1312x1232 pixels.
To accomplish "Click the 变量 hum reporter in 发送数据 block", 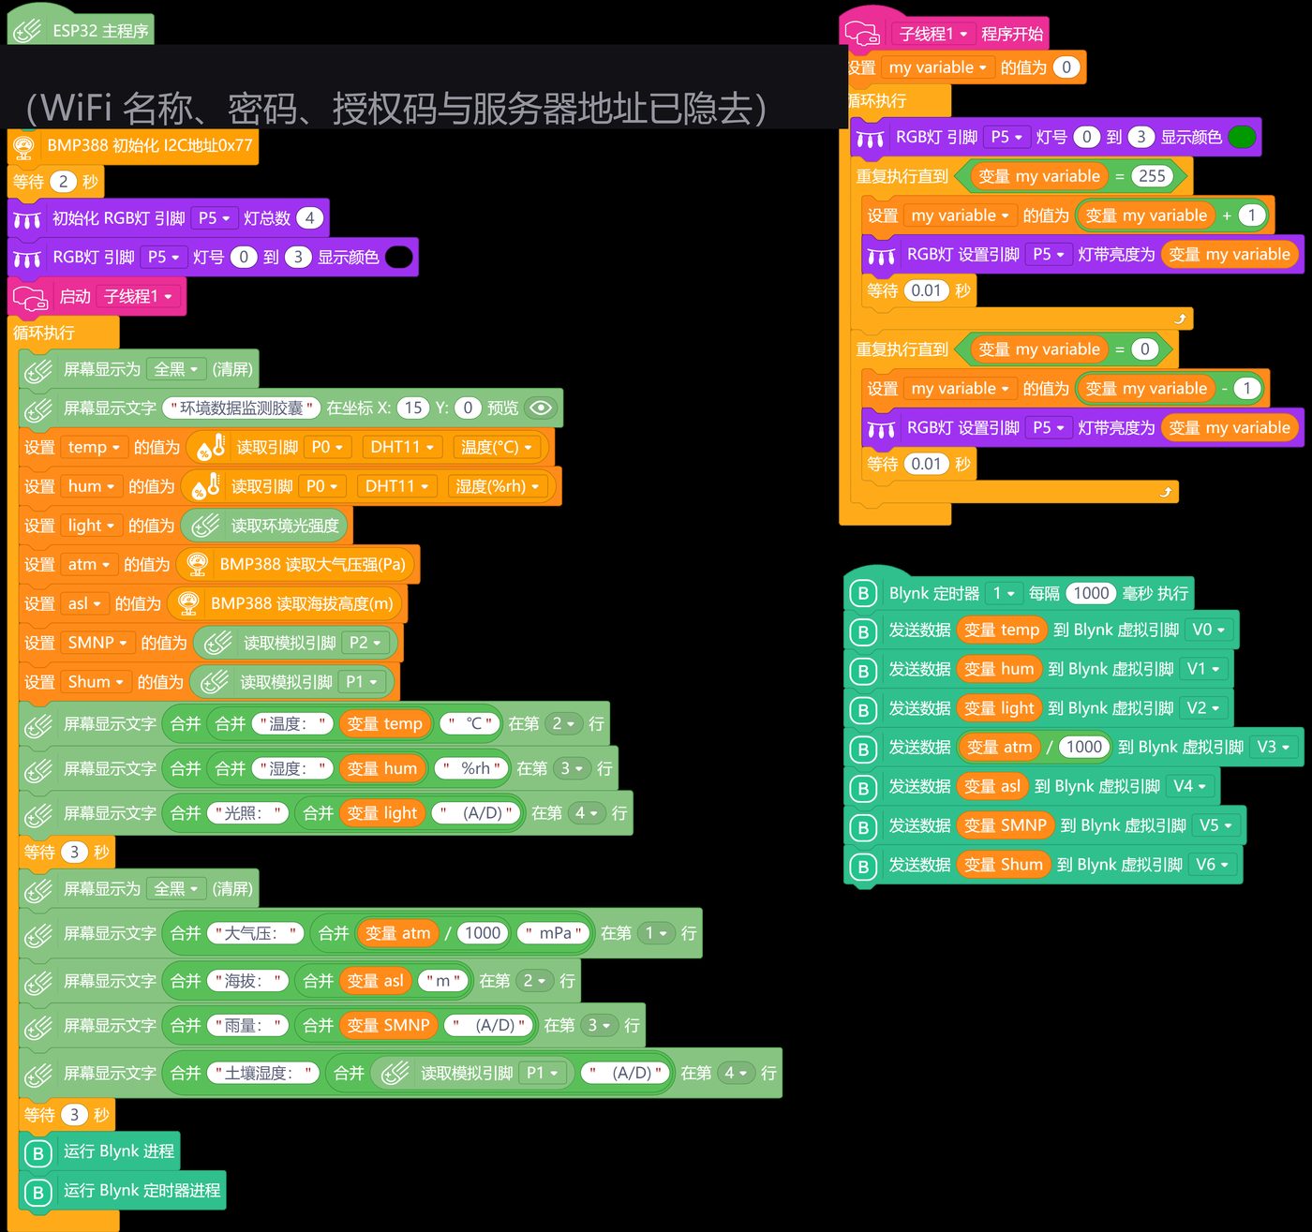I will coord(999,669).
